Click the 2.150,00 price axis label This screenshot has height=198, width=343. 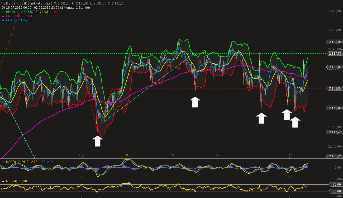[335, 127]
